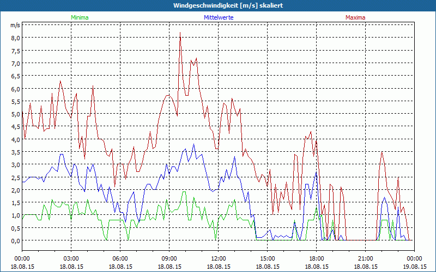Click the 7,0 y-axis value
The image size is (436, 272).
[x=15, y=63]
